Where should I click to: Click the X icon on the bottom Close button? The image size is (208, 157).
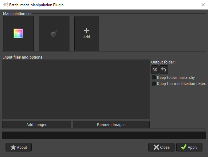point(156,147)
